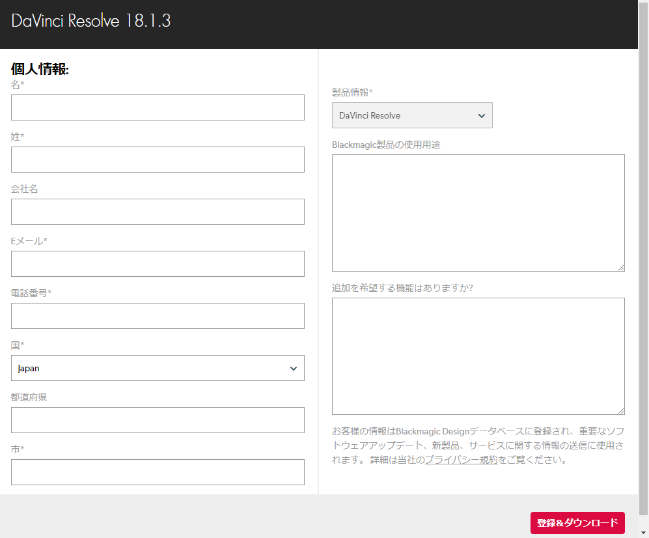Image resolution: width=649 pixels, height=538 pixels.
Task: Focus the 市 city input field
Action: (158, 472)
